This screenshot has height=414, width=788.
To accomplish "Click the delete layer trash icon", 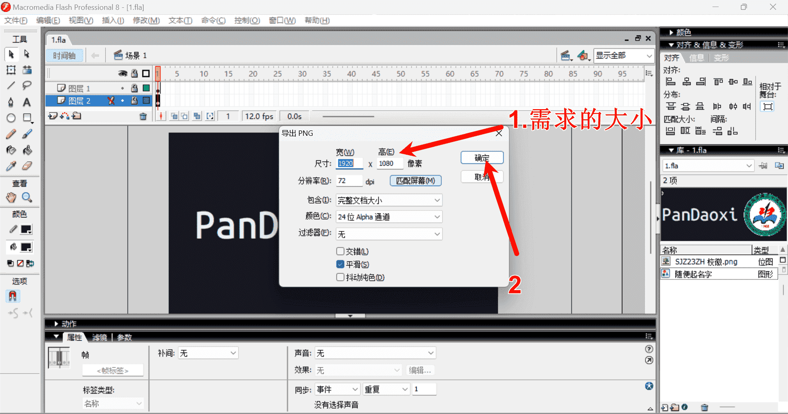I will point(143,117).
